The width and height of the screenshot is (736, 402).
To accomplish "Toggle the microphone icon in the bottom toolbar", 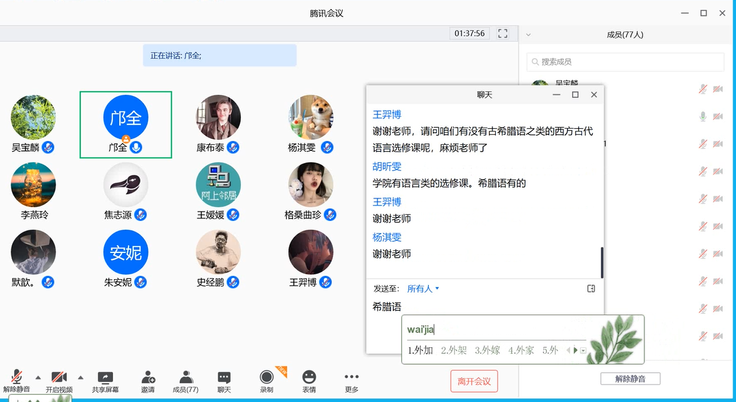I will pos(16,377).
